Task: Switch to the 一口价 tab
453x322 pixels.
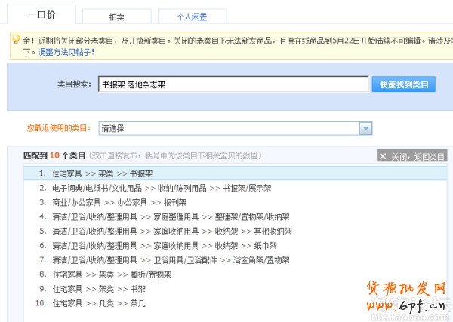Action: [41, 14]
